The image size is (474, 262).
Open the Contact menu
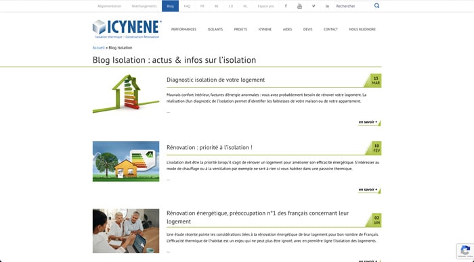(x=330, y=29)
